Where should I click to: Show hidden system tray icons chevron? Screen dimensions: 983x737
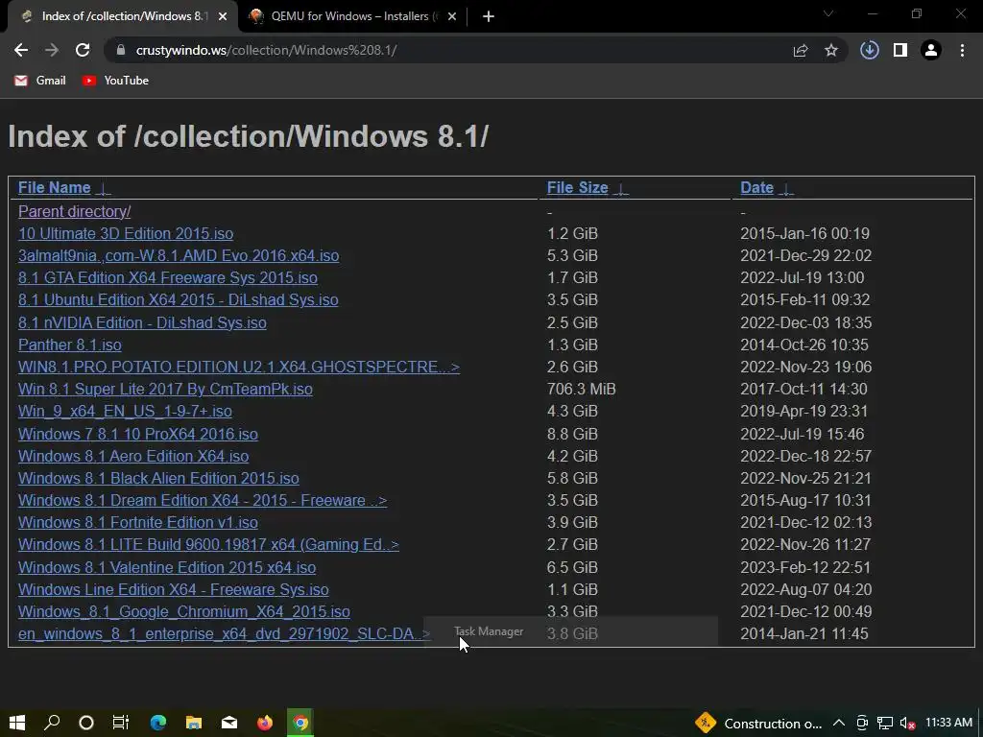[839, 724]
